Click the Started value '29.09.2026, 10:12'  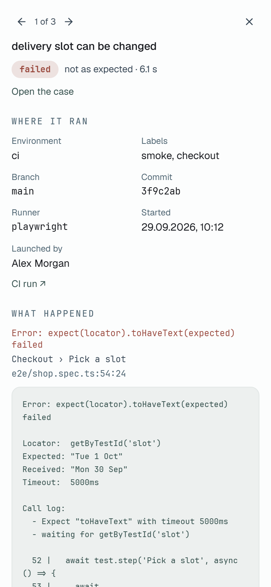click(182, 227)
